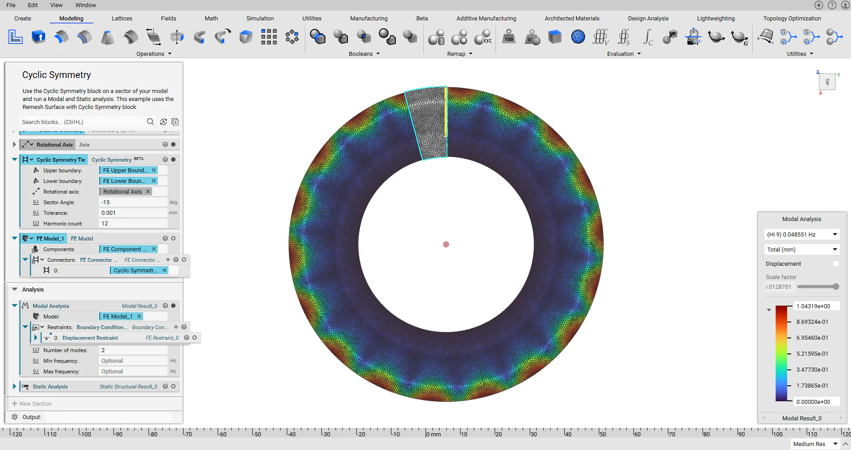Click the blue mesh sphere icon

pyautogui.click(x=578, y=37)
